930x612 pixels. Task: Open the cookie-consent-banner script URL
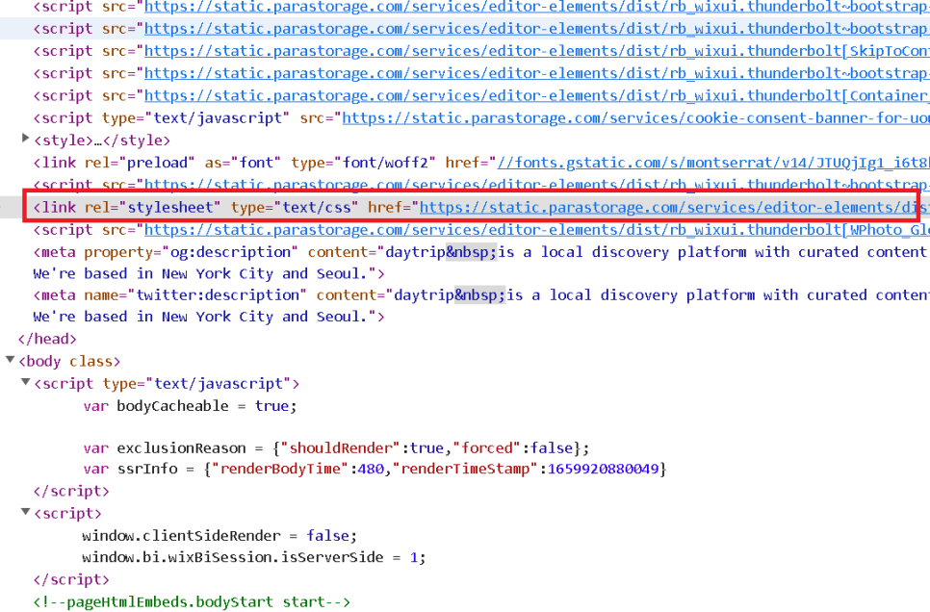(635, 118)
